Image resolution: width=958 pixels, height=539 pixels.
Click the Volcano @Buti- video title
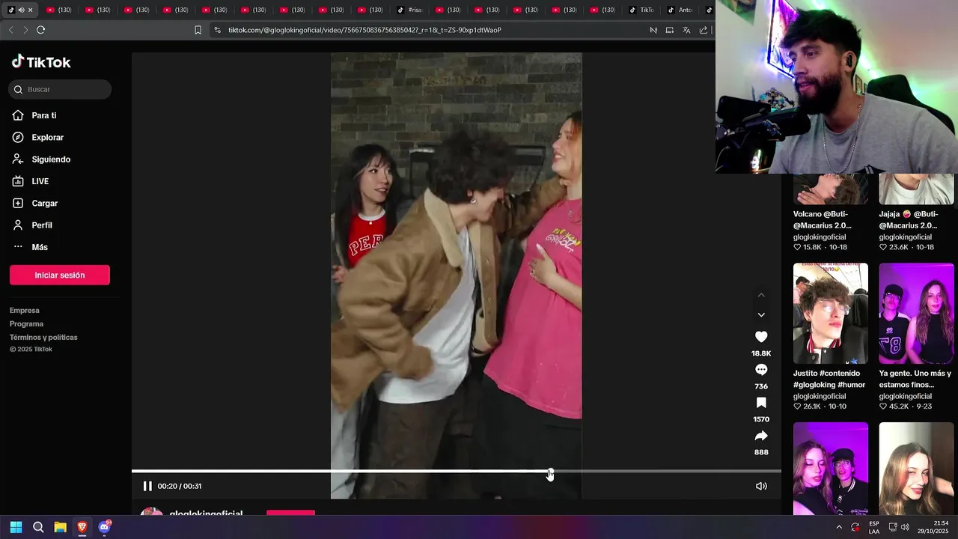pos(823,219)
